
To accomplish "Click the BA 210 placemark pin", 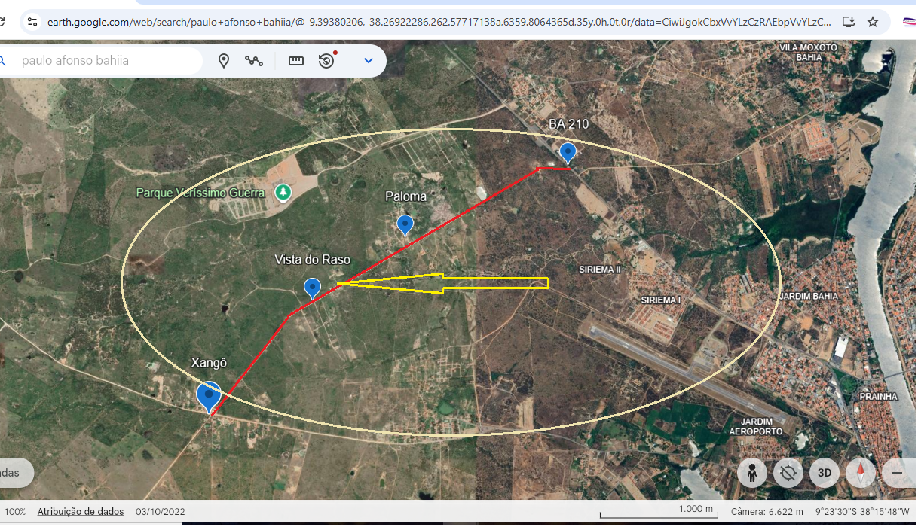I will (568, 153).
